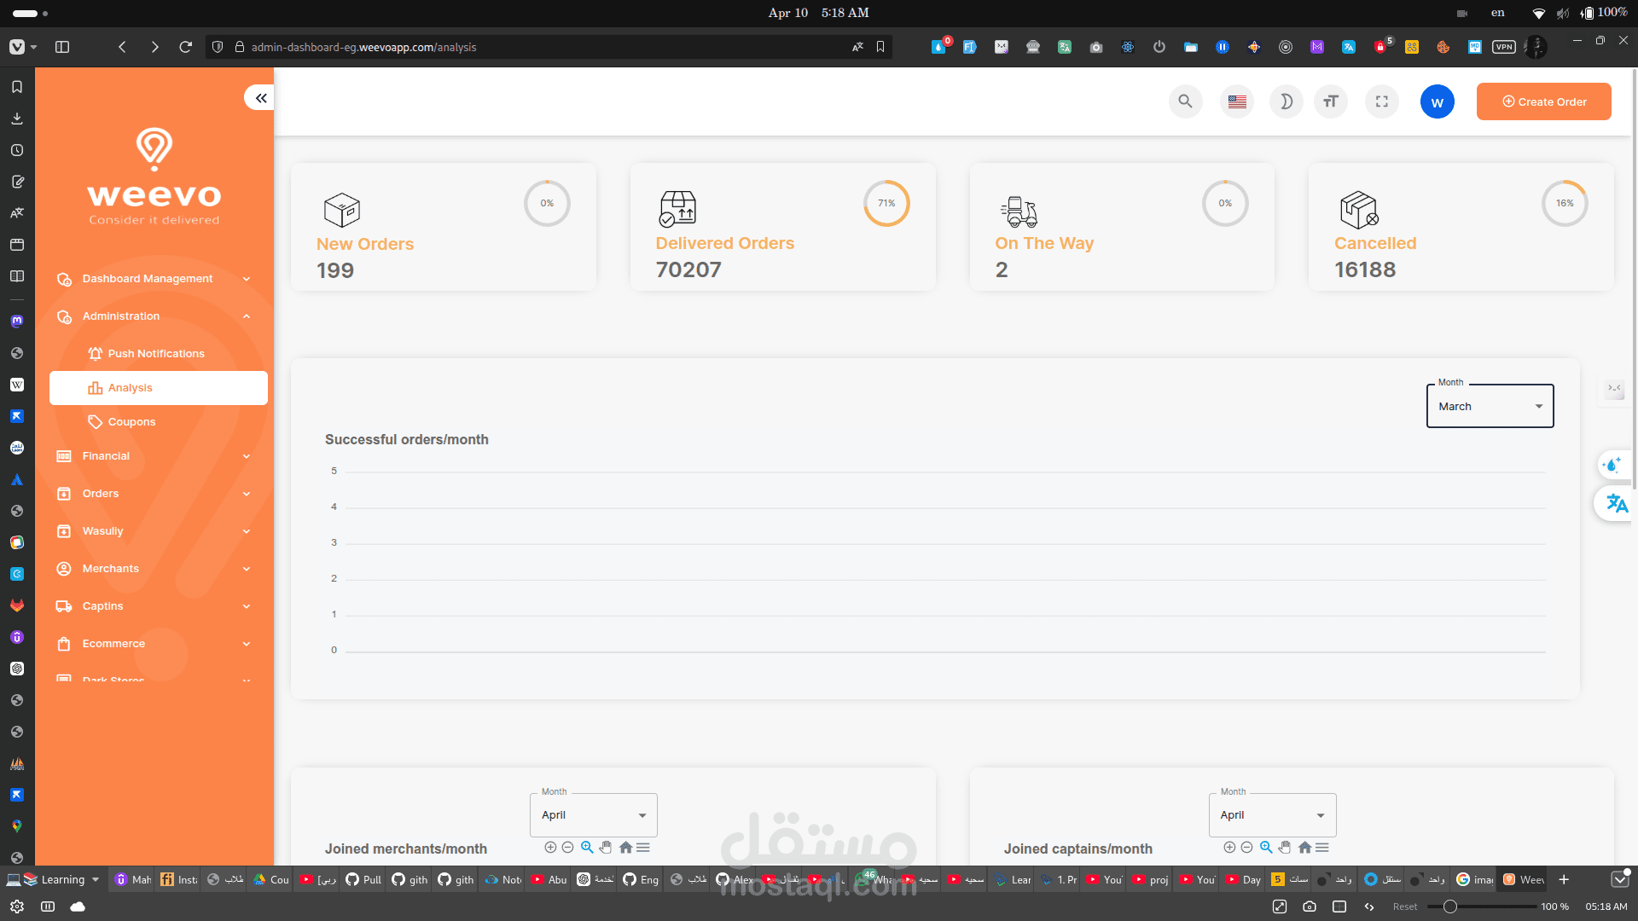This screenshot has height=921, width=1638.
Task: Open the W user avatar profile
Action: 1437,101
